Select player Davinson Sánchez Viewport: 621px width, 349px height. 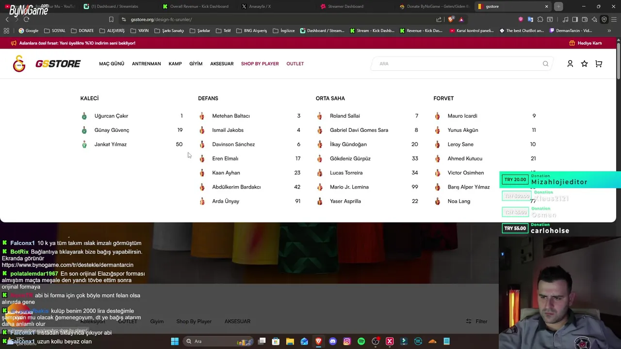(x=233, y=144)
